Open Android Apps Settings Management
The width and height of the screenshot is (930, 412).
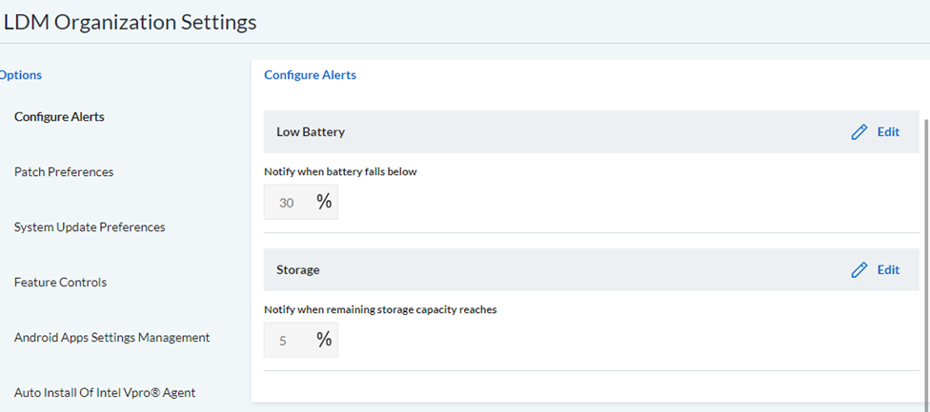coord(112,338)
